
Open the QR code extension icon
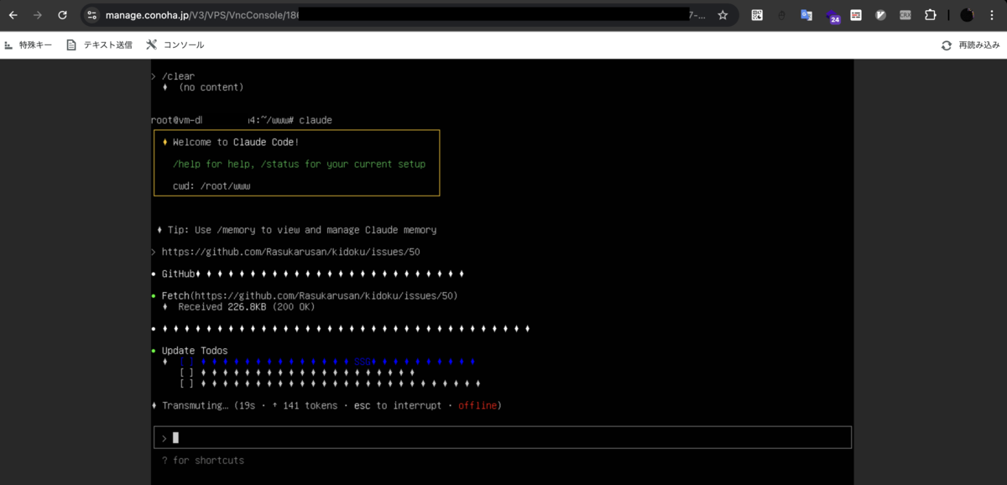(757, 15)
